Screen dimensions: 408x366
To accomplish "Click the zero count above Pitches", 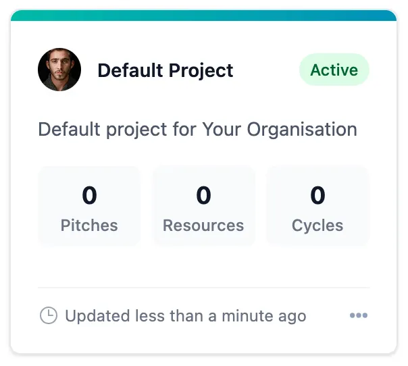I will click(x=89, y=195).
